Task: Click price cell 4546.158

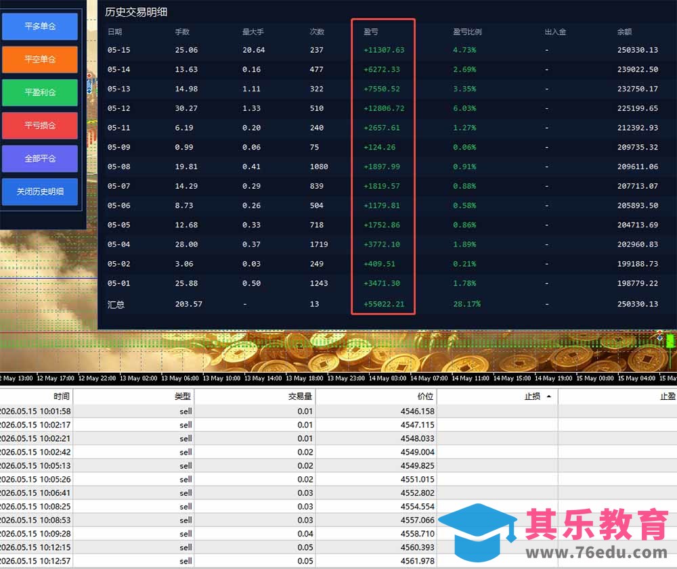Action: click(417, 411)
